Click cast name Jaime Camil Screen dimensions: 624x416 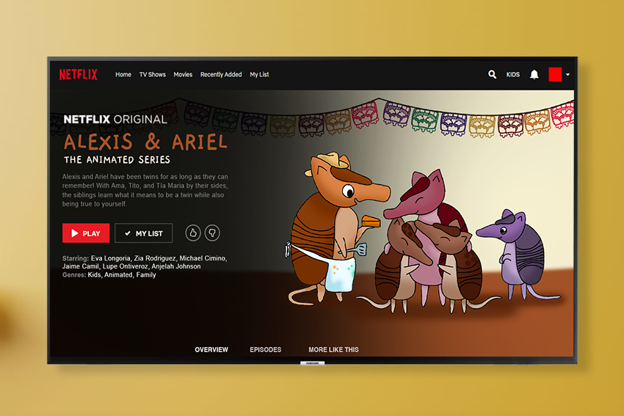pyautogui.click(x=81, y=266)
